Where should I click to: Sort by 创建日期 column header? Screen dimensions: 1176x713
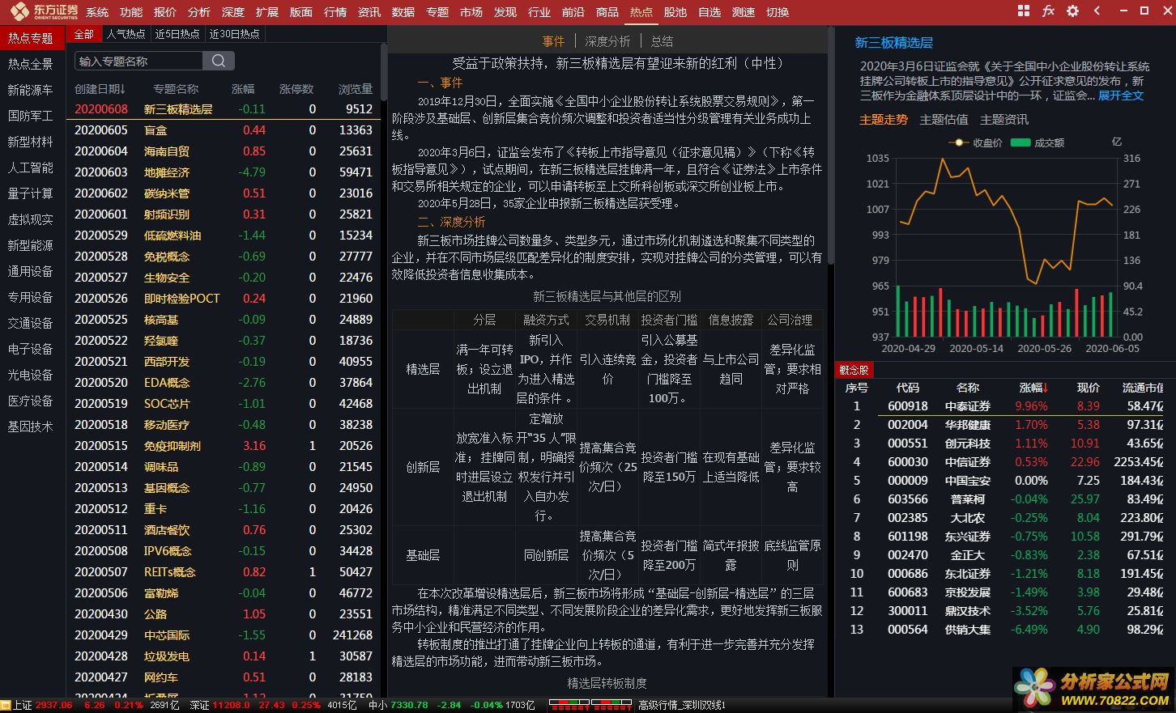click(x=100, y=89)
